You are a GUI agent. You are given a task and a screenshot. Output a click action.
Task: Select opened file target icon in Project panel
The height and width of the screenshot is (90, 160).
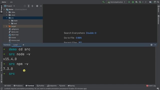(x=25, y=6)
